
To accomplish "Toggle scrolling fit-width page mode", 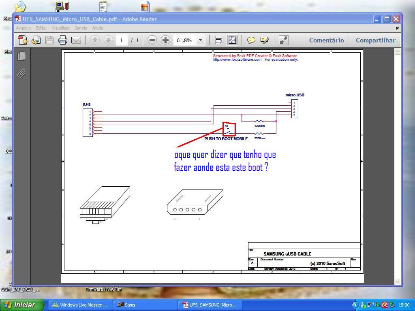I will pos(219,40).
